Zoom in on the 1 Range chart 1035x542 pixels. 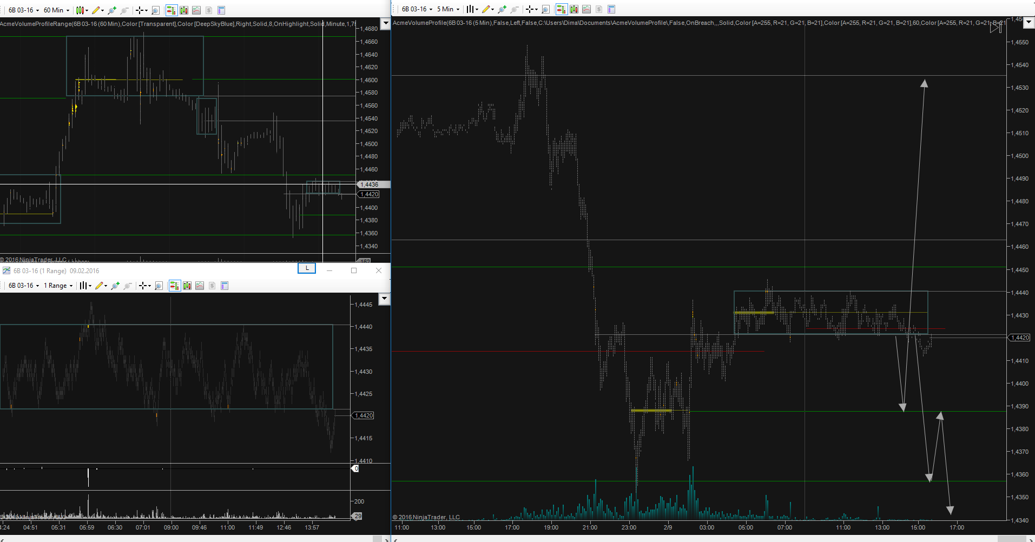click(x=115, y=286)
